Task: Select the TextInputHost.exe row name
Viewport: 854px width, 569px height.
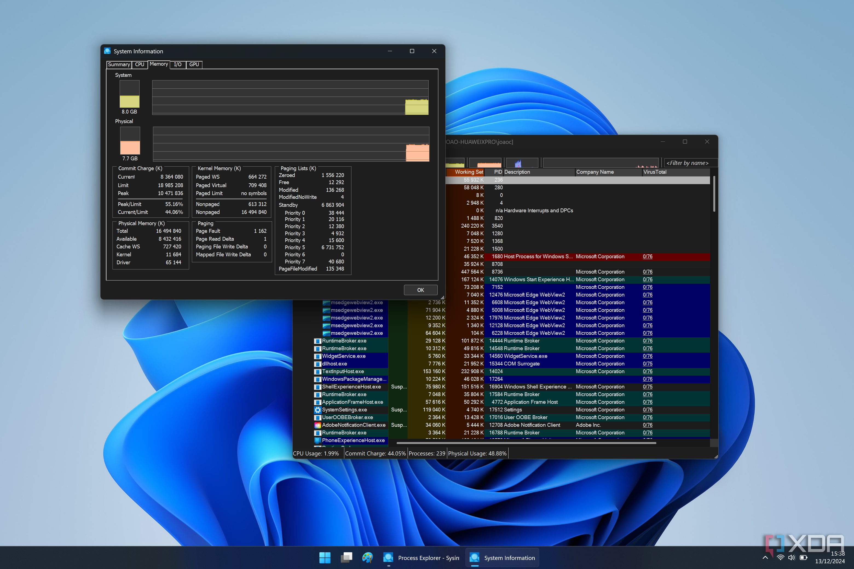Action: pyautogui.click(x=343, y=371)
